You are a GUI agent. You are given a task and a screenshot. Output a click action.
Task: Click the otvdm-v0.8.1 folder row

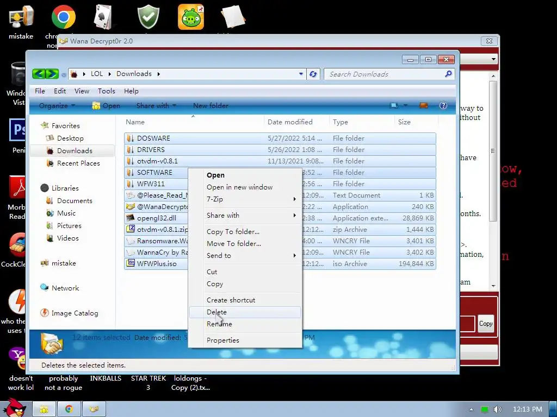click(280, 161)
